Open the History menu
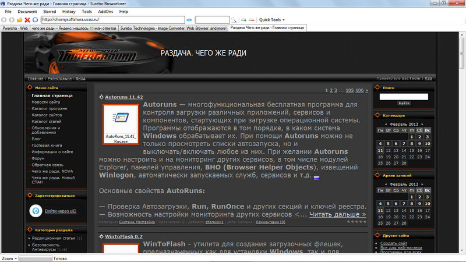The height and width of the screenshot is (262, 466). point(69,12)
